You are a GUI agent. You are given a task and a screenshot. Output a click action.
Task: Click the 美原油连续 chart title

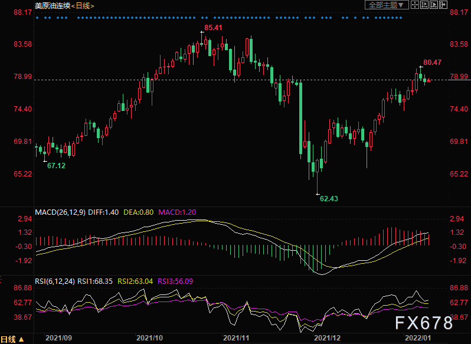click(x=53, y=6)
